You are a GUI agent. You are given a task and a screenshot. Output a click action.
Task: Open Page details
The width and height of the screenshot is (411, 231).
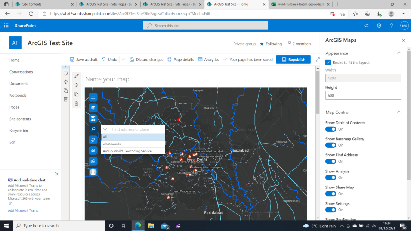click(x=180, y=59)
